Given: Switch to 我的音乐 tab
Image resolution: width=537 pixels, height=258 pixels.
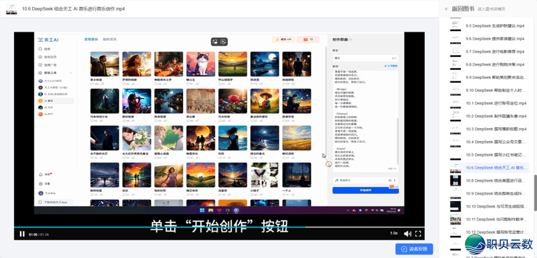Looking at the screenshot, I should coord(110,39).
